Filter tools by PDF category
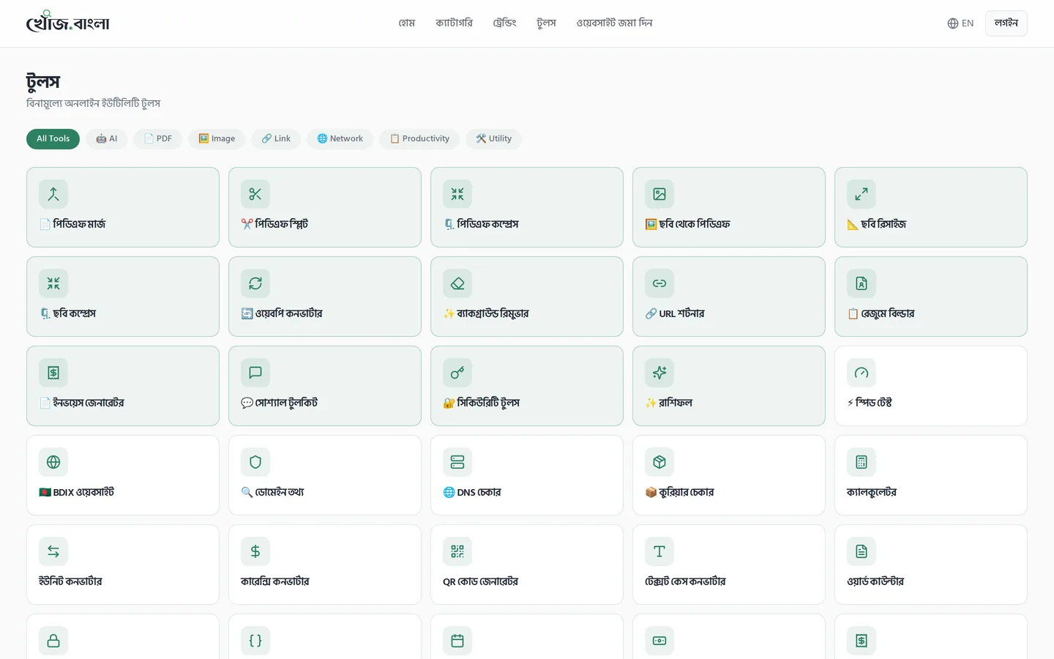The image size is (1054, 659). (157, 138)
